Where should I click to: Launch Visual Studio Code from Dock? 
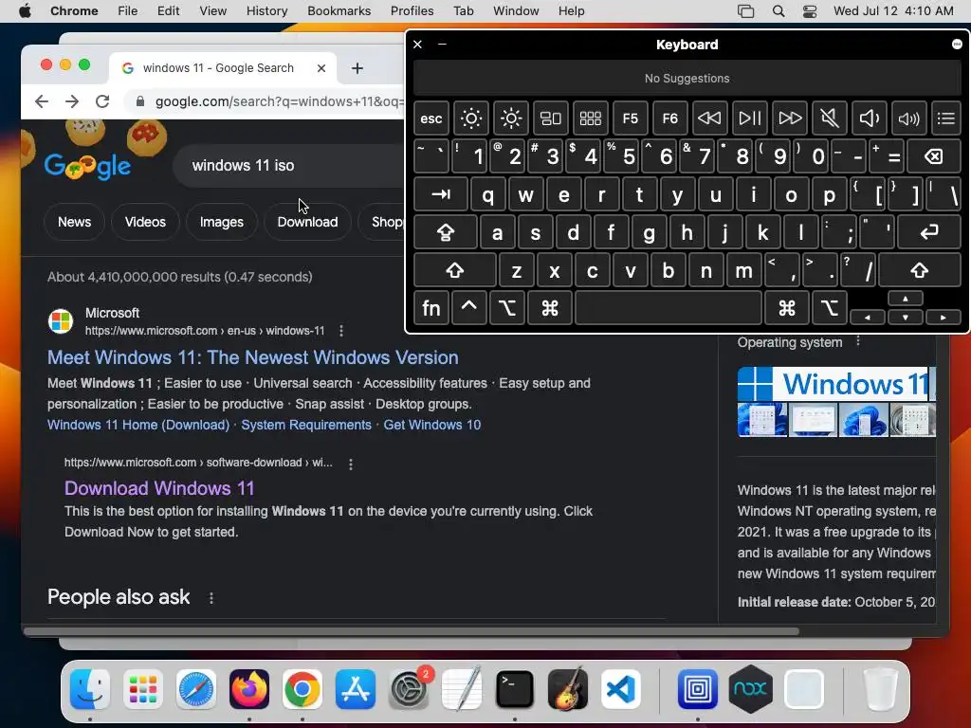click(x=621, y=689)
